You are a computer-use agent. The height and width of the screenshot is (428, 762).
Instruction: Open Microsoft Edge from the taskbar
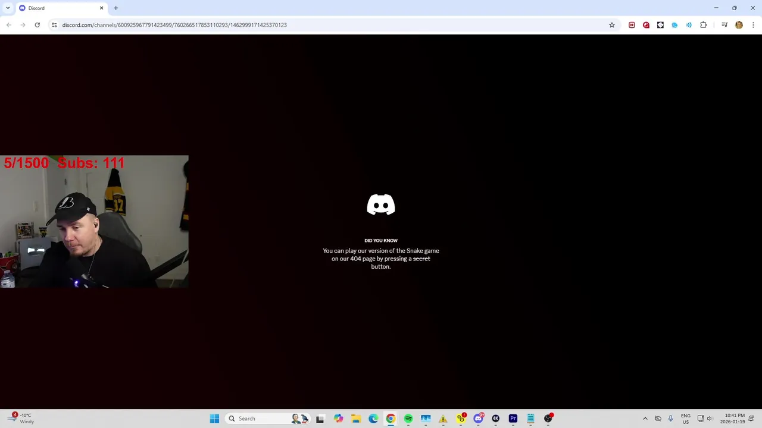(373, 418)
